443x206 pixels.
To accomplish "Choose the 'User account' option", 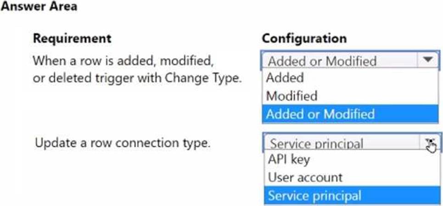I will 305,178.
